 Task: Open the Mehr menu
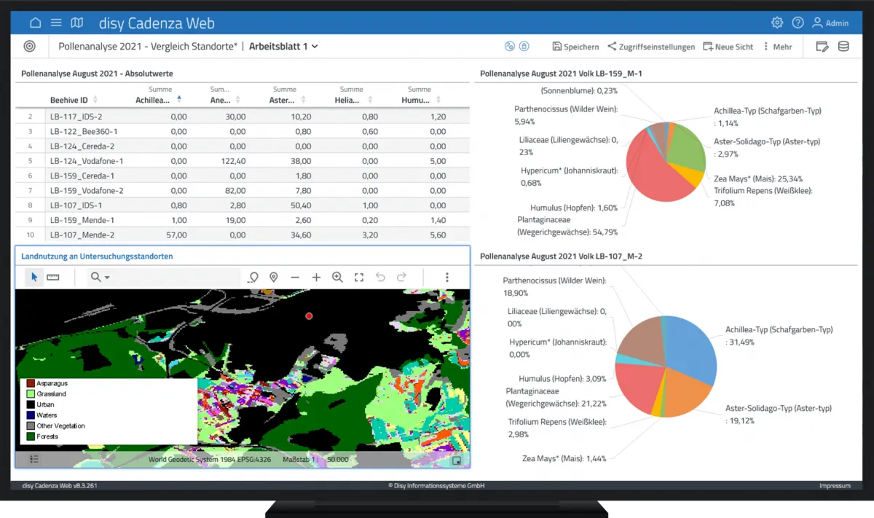(x=777, y=47)
